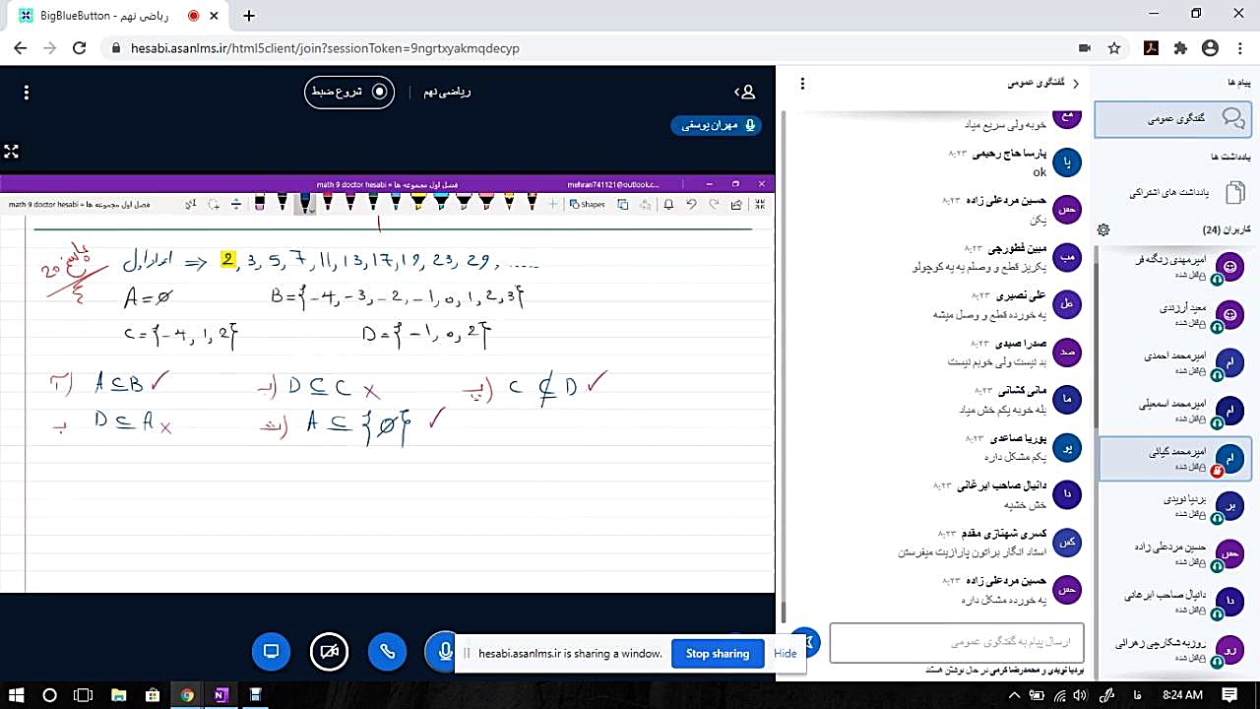Select the black pen next to eraser

coord(283,203)
